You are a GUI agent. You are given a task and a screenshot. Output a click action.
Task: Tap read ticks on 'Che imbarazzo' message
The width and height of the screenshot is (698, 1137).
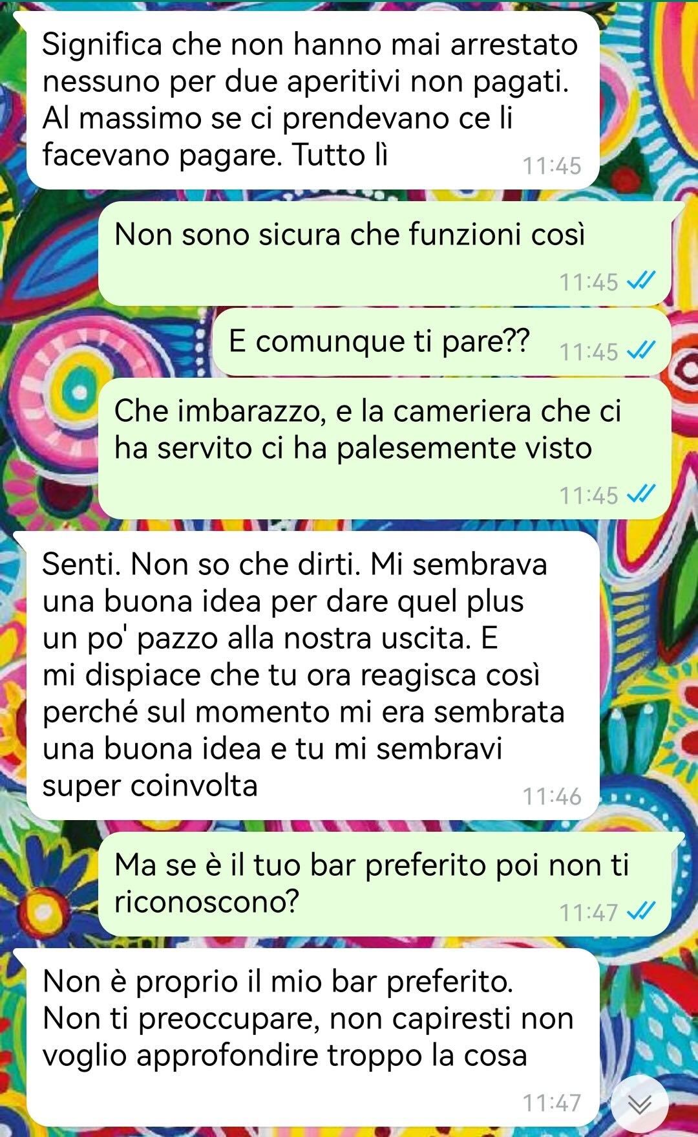(x=642, y=495)
